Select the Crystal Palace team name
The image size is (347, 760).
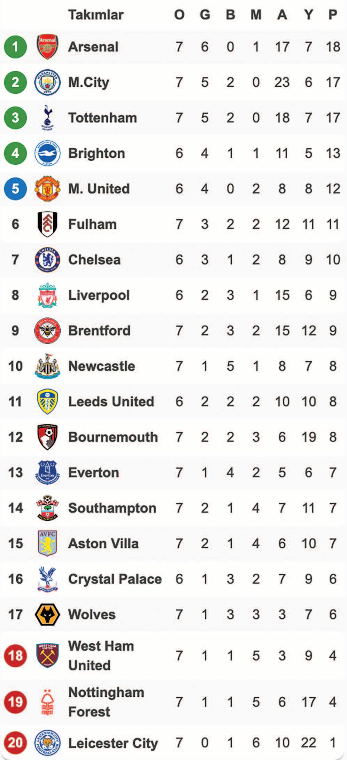(x=115, y=579)
